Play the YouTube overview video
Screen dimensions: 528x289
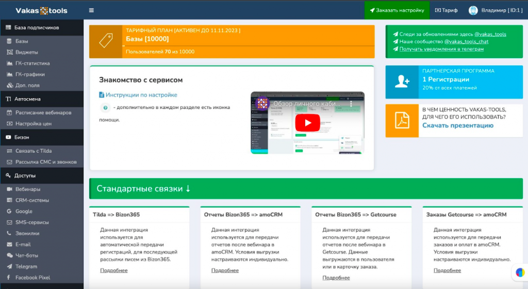point(307,123)
